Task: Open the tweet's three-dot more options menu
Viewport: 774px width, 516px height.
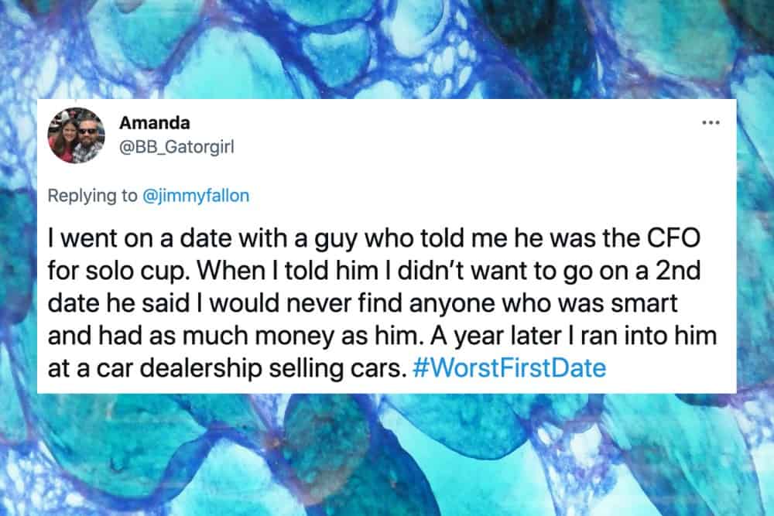Action: pos(710,123)
